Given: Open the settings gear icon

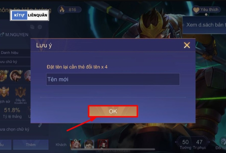Looking at the screenshot, I should click(x=40, y=27).
